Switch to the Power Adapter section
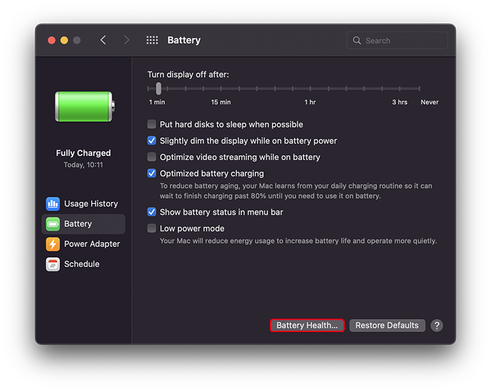The height and width of the screenshot is (391, 491). (83, 244)
